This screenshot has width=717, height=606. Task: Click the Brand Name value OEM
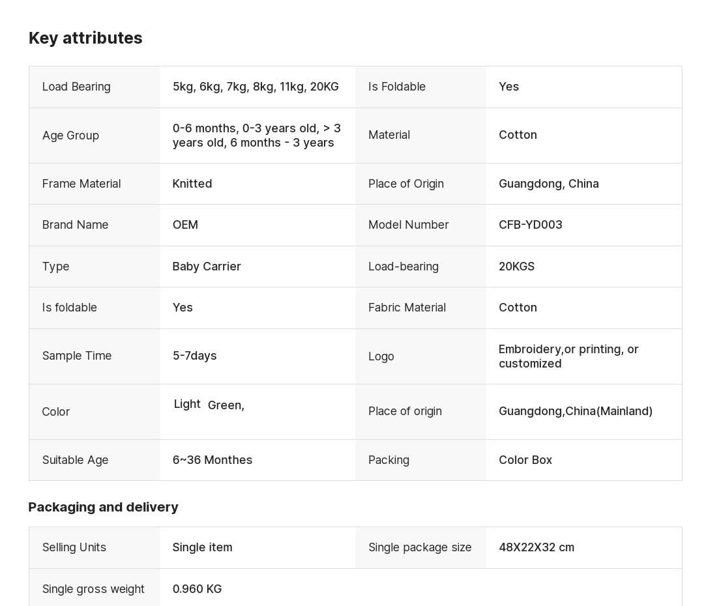coord(185,225)
